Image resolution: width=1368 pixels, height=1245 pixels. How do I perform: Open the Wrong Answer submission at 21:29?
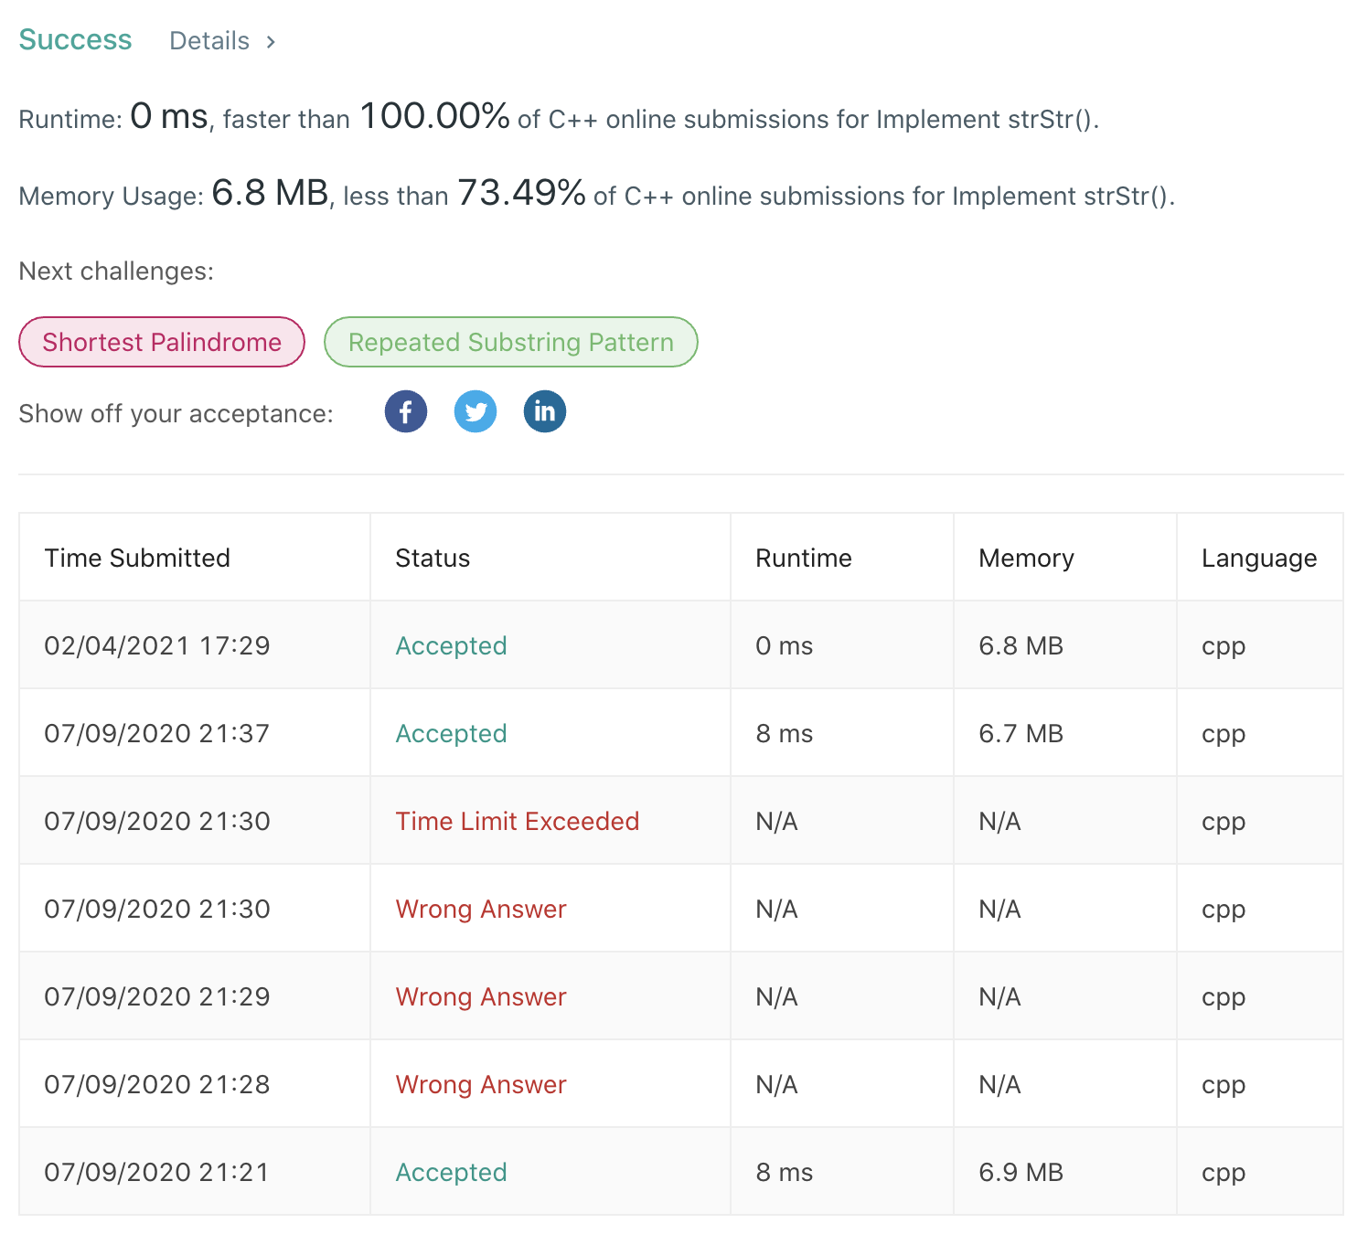(480, 996)
